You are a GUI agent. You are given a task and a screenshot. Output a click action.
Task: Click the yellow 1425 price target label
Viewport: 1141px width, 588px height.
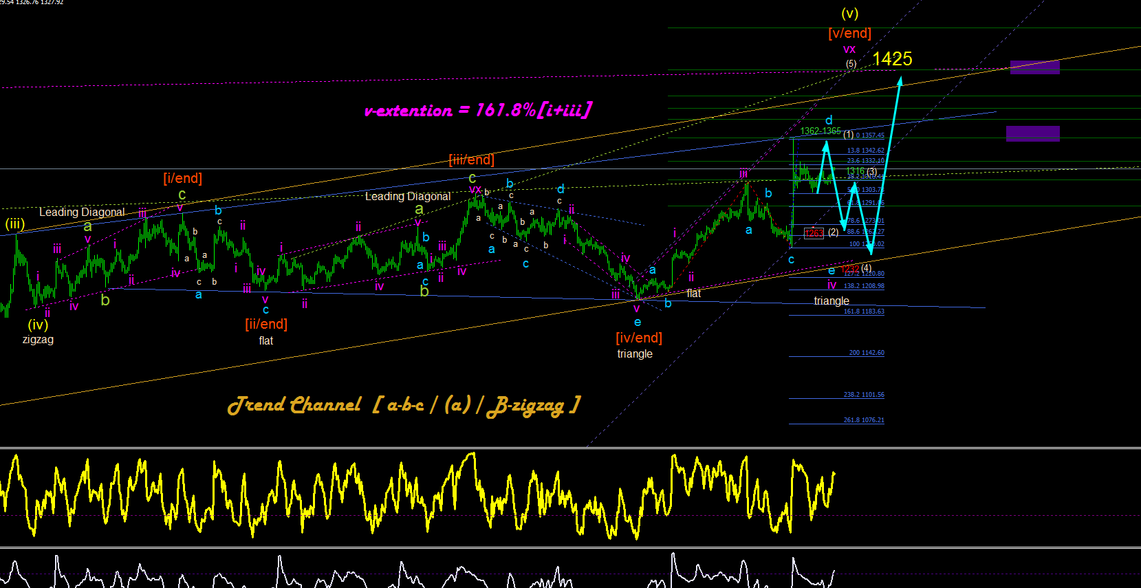(892, 59)
